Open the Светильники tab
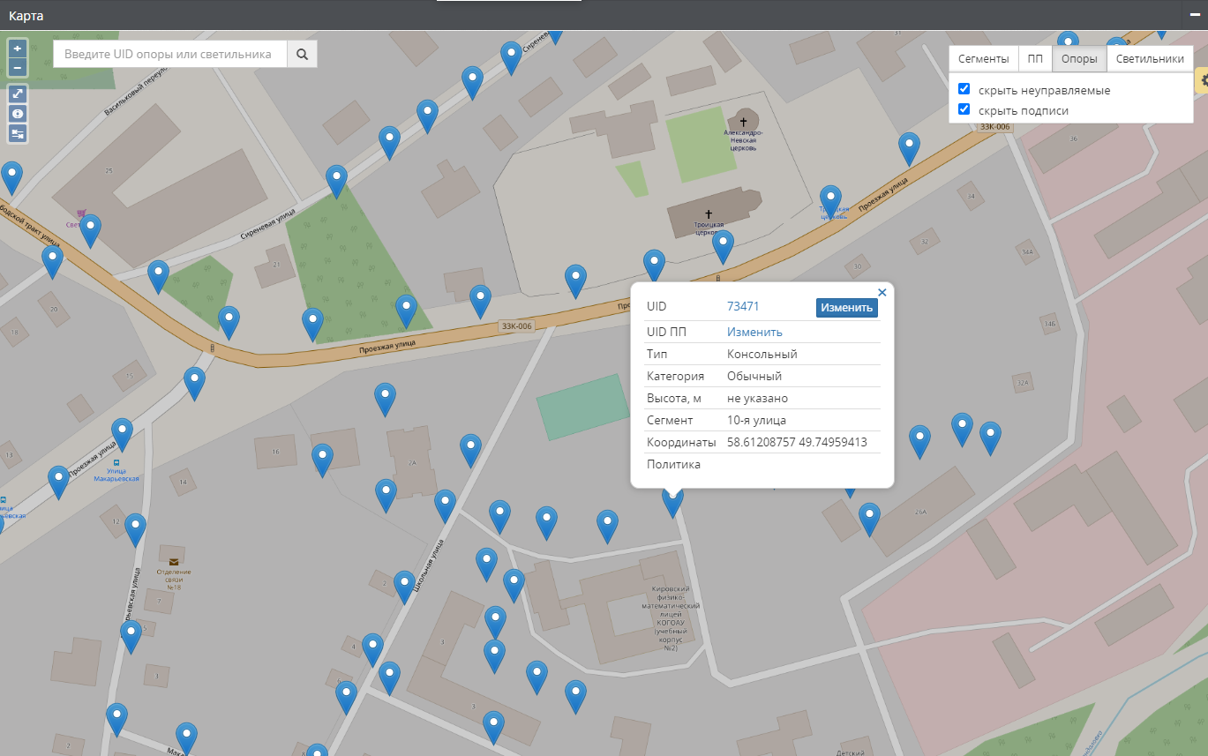The height and width of the screenshot is (756, 1208). 1150,59
